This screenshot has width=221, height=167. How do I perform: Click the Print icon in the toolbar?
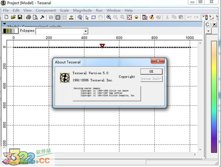(x=29, y=17)
